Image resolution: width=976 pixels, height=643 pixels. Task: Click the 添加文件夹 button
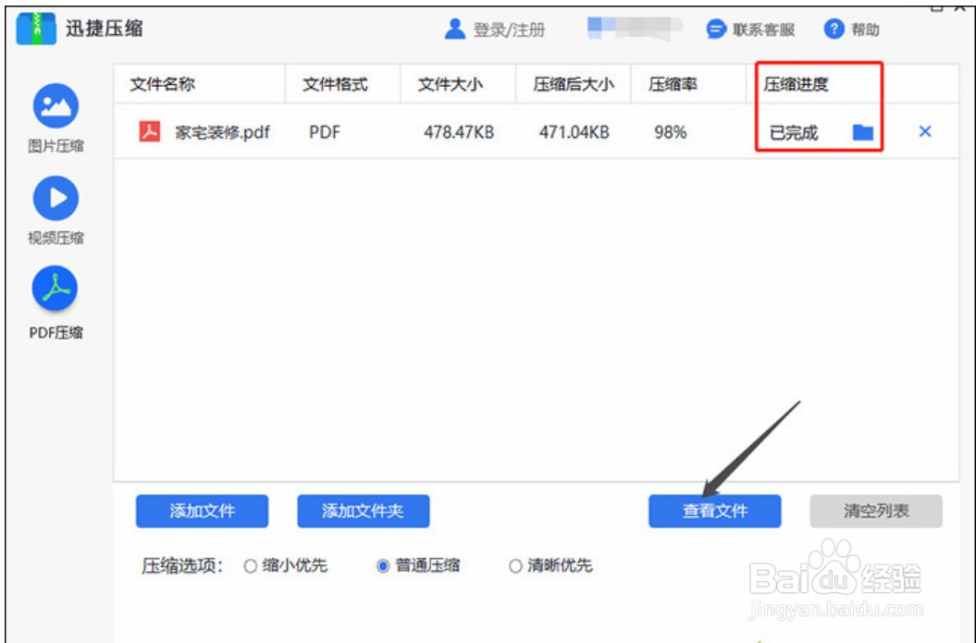click(363, 511)
